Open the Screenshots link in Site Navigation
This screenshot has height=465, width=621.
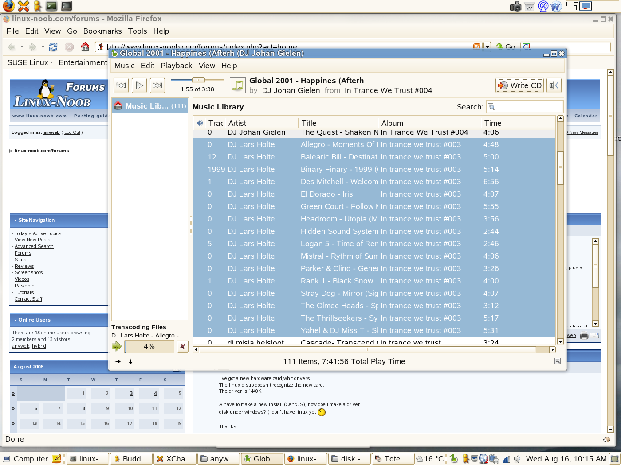tap(28, 272)
